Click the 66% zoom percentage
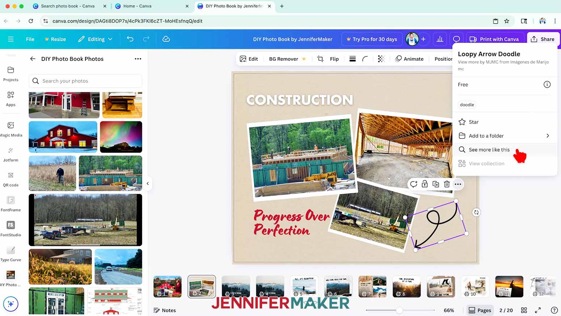The image size is (561, 316). click(449, 310)
